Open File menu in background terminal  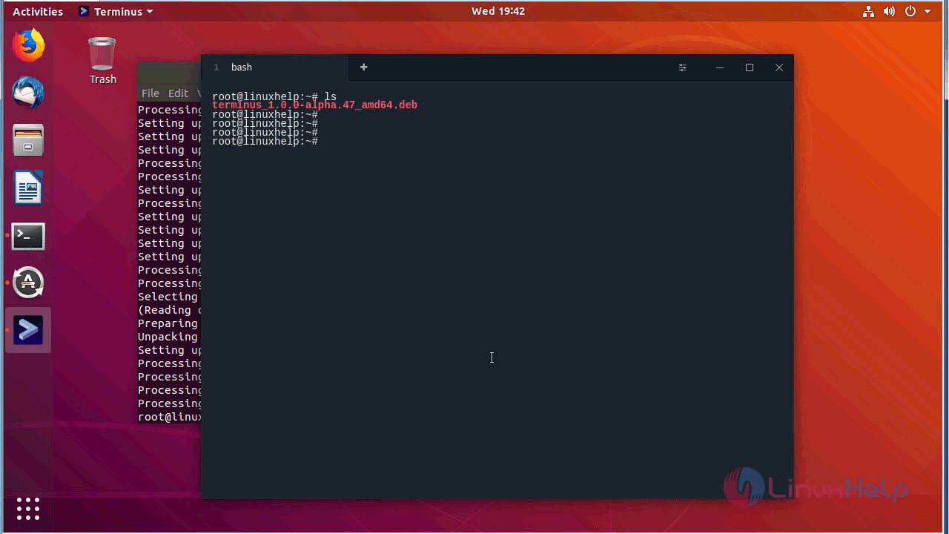[151, 93]
